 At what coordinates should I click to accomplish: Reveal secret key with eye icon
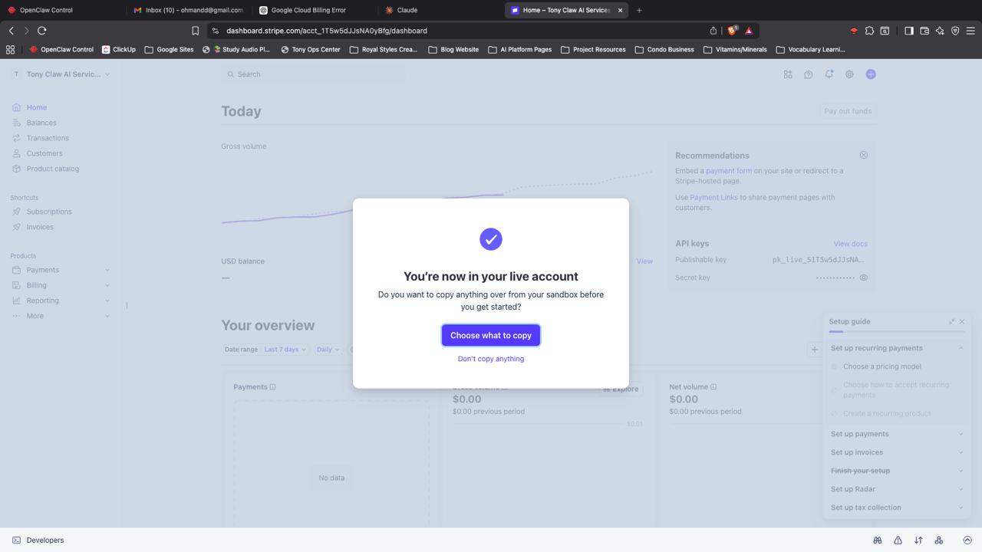863,278
